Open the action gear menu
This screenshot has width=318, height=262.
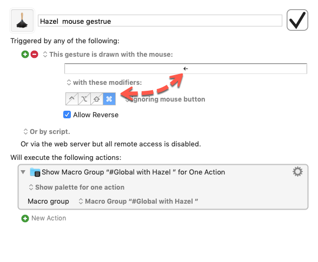coord(297,172)
